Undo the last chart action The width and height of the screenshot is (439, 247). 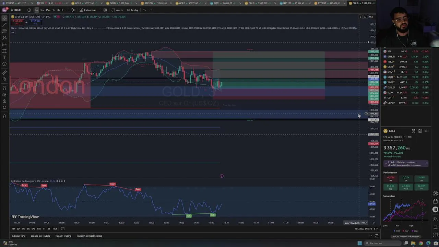144,10
